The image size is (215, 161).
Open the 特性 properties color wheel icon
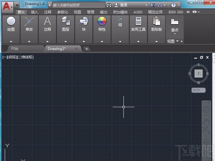102,21
